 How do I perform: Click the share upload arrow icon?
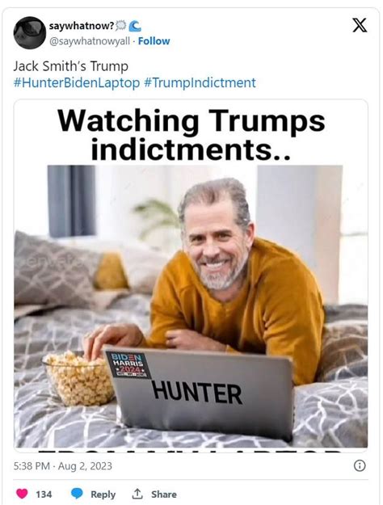pos(137,494)
